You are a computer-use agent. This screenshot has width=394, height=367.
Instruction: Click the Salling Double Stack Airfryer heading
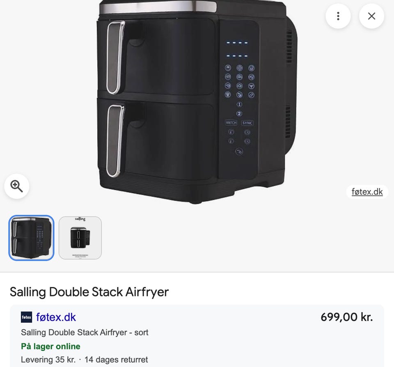coord(89,292)
